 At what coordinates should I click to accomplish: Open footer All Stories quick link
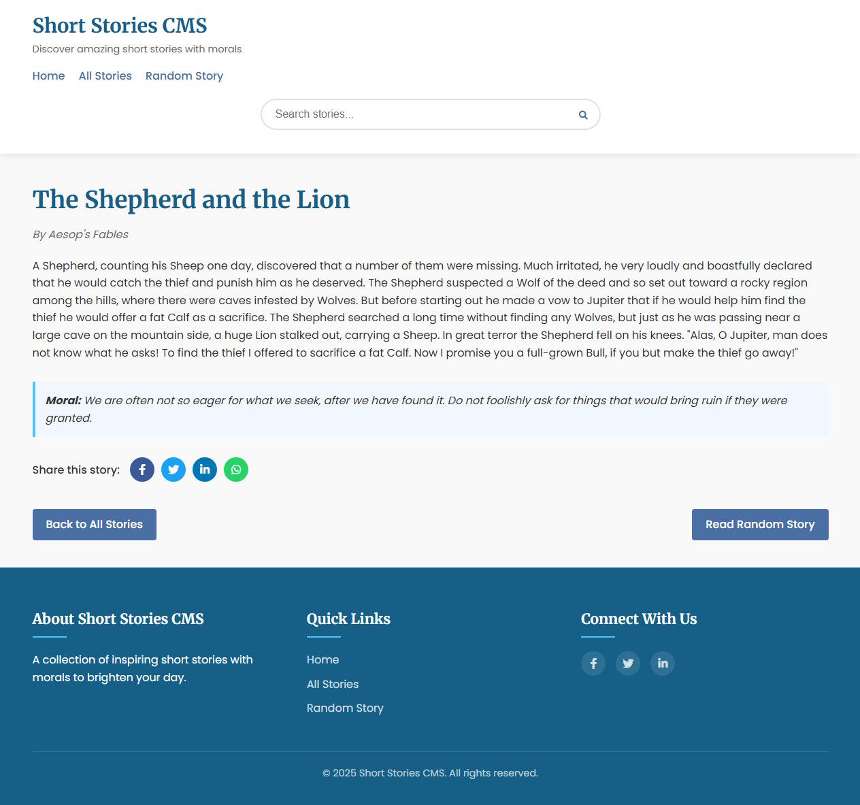[333, 685]
